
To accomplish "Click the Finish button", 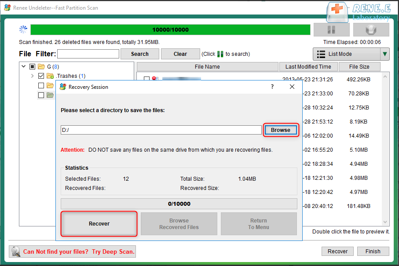I will click(x=373, y=251).
